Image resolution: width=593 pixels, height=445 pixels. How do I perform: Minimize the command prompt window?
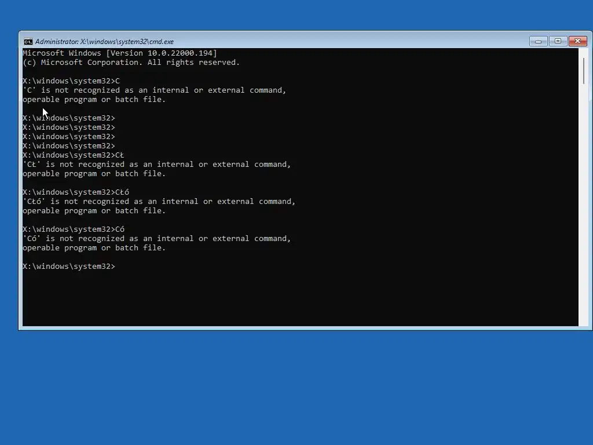(538, 41)
